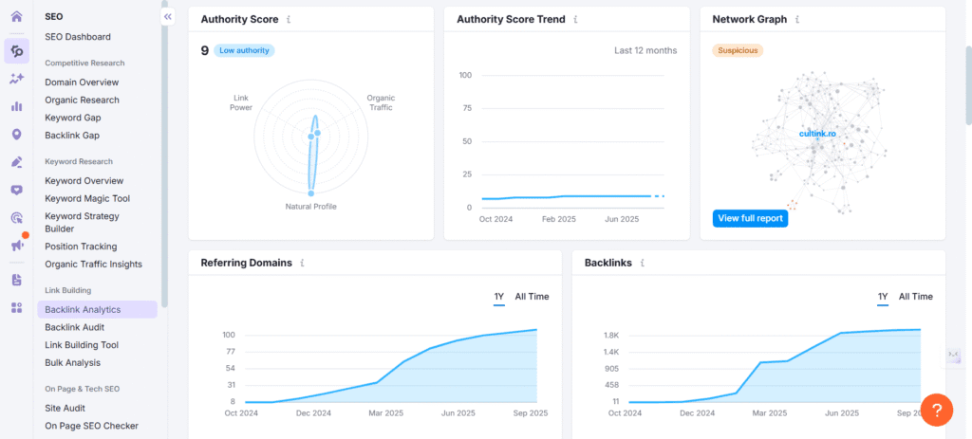Go to Keyword Magic Tool

87,198
